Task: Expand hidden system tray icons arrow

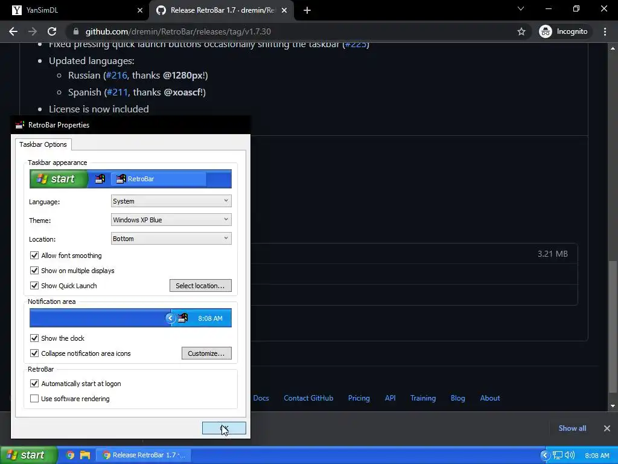Action: (x=545, y=455)
